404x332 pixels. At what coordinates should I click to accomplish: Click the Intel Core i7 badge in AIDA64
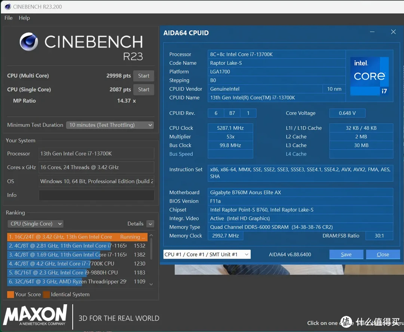pos(370,76)
